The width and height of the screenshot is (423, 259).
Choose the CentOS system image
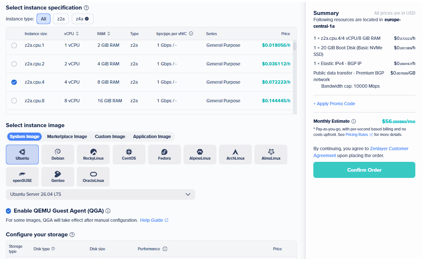coord(129,155)
